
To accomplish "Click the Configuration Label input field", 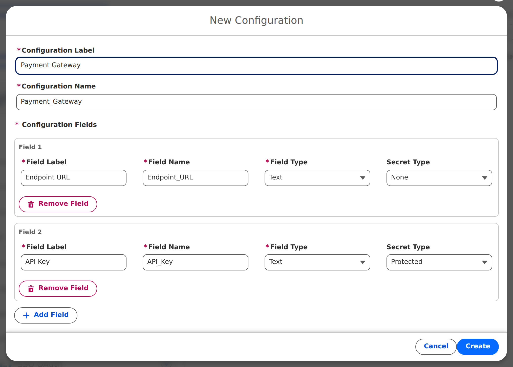I will 256,66.
